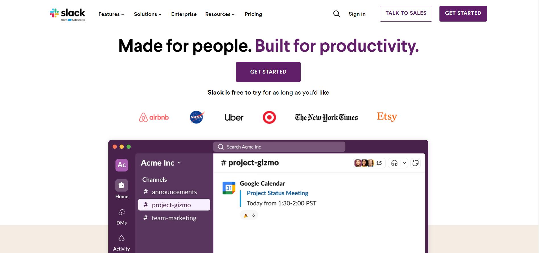Click the Acme Inc workspace avatar

[121, 165]
